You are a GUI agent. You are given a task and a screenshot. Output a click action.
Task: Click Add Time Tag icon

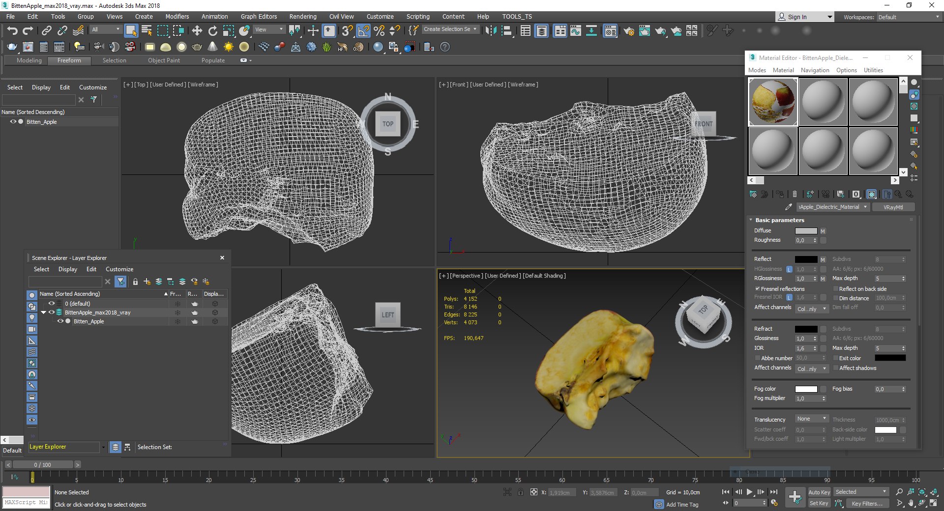(x=659, y=504)
